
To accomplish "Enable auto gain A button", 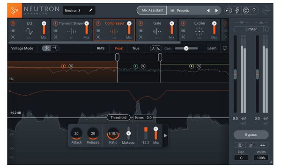I will pyautogui.click(x=153, y=49).
